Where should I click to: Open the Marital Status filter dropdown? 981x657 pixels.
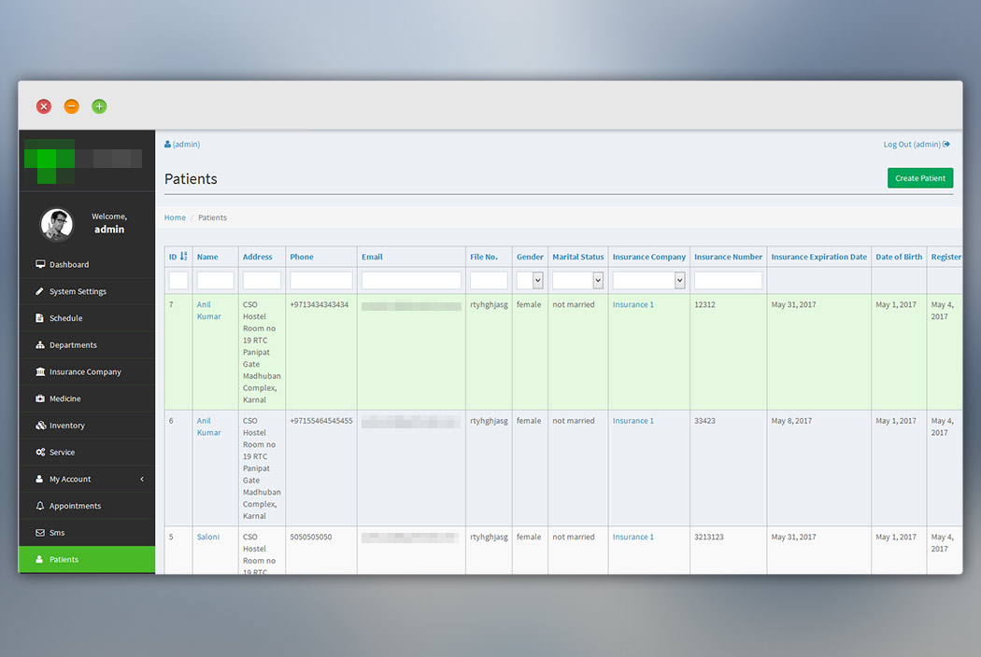coord(577,281)
